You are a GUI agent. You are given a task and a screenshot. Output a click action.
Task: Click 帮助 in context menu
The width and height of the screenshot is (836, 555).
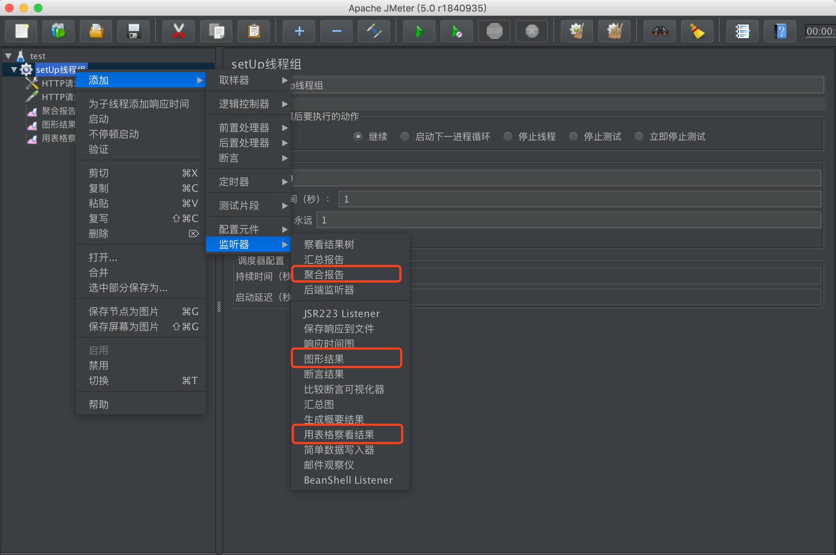tap(141, 404)
